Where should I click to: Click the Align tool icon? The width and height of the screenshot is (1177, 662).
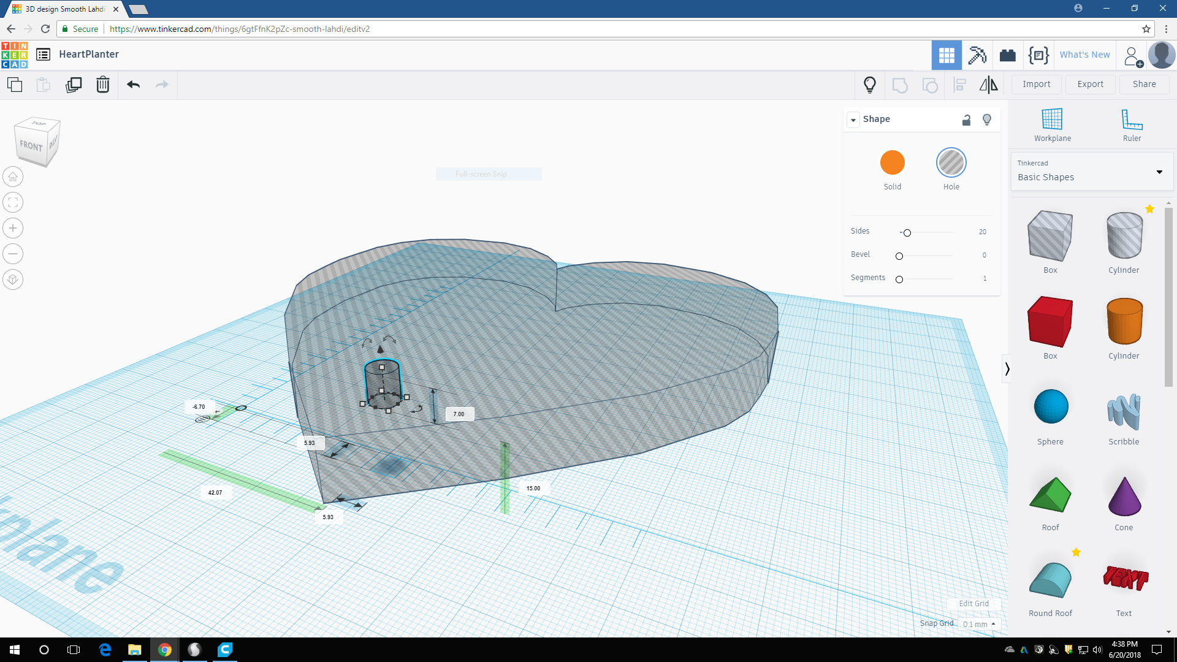pos(960,85)
